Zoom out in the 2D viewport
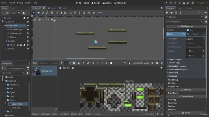The height and width of the screenshot is (117, 209). click(40, 19)
